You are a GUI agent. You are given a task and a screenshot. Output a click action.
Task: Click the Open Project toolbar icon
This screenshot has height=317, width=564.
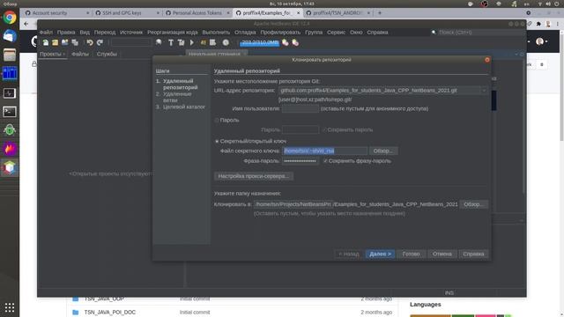(x=64, y=43)
